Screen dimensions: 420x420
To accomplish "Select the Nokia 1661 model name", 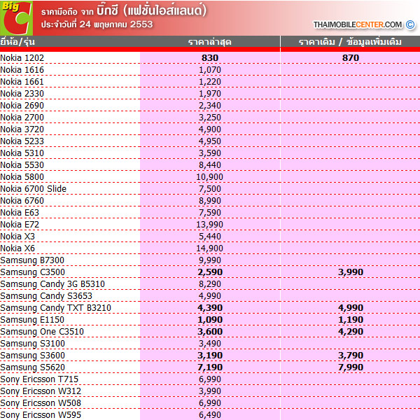I will click(22, 82).
